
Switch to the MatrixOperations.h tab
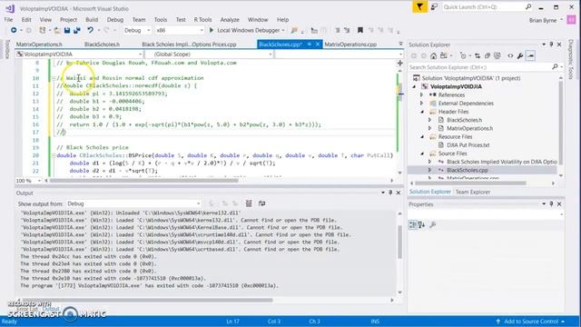[39, 45]
